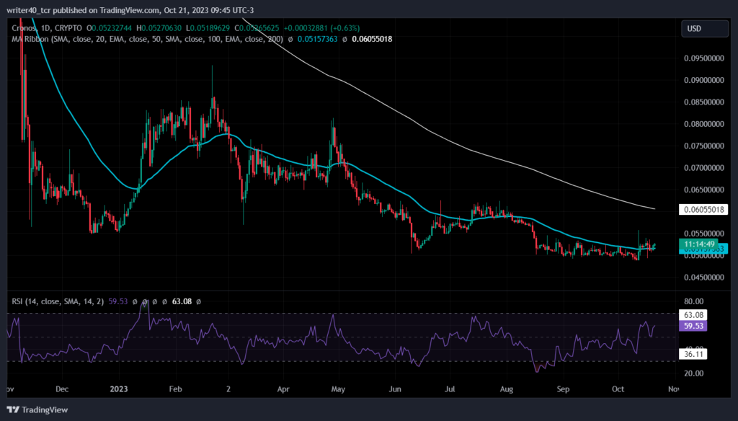Select the RSI (14, close, SMA, 14, 2) legend
Image resolution: width=738 pixels, height=421 pixels.
(58, 301)
